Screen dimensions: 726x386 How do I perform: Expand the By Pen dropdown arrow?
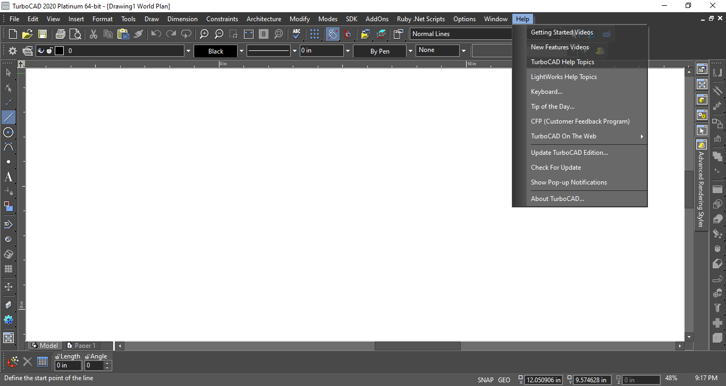click(410, 51)
